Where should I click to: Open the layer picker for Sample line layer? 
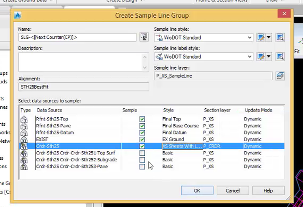[280, 75]
